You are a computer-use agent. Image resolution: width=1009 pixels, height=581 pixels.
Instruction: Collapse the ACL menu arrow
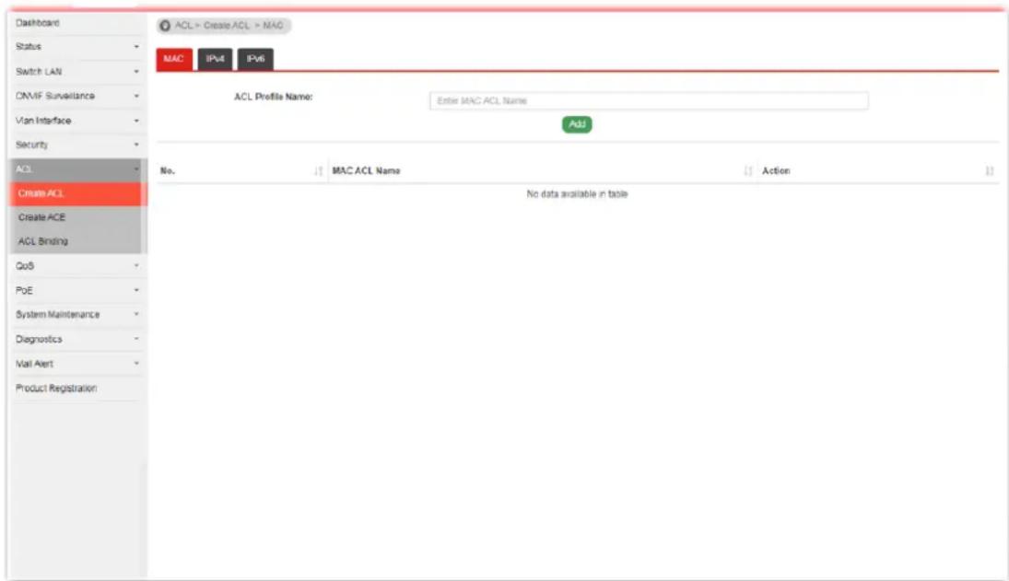point(136,169)
